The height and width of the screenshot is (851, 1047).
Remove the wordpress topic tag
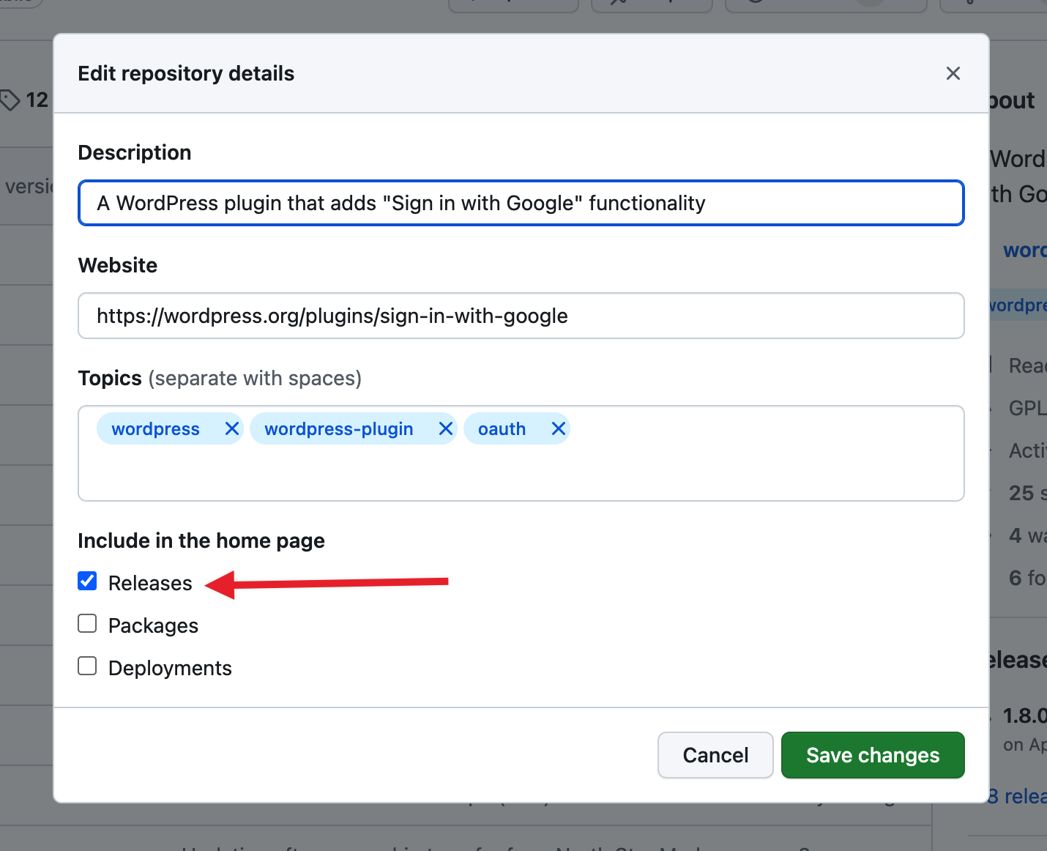[231, 428]
